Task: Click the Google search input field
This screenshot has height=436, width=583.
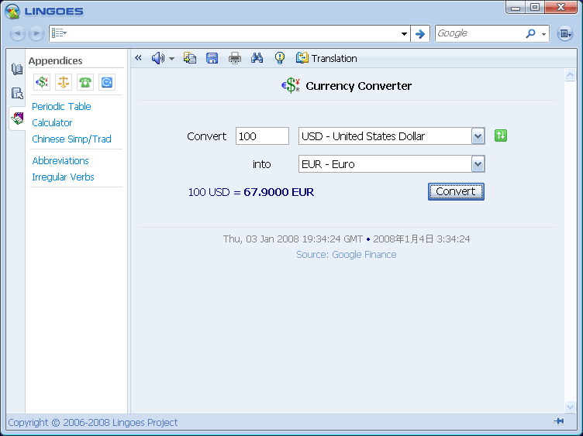Action: click(x=480, y=33)
